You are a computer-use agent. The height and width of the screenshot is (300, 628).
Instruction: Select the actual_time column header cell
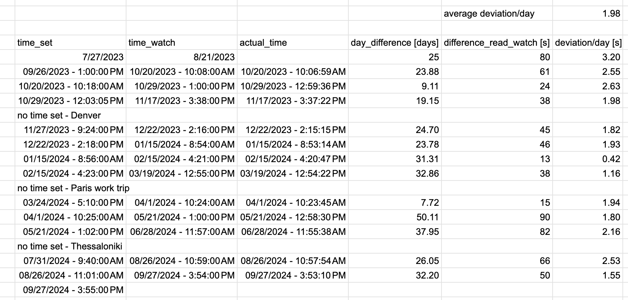(x=293, y=43)
